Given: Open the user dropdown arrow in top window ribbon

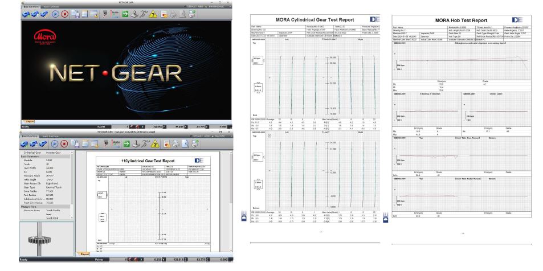Looking at the screenshot, I should click(230, 7).
